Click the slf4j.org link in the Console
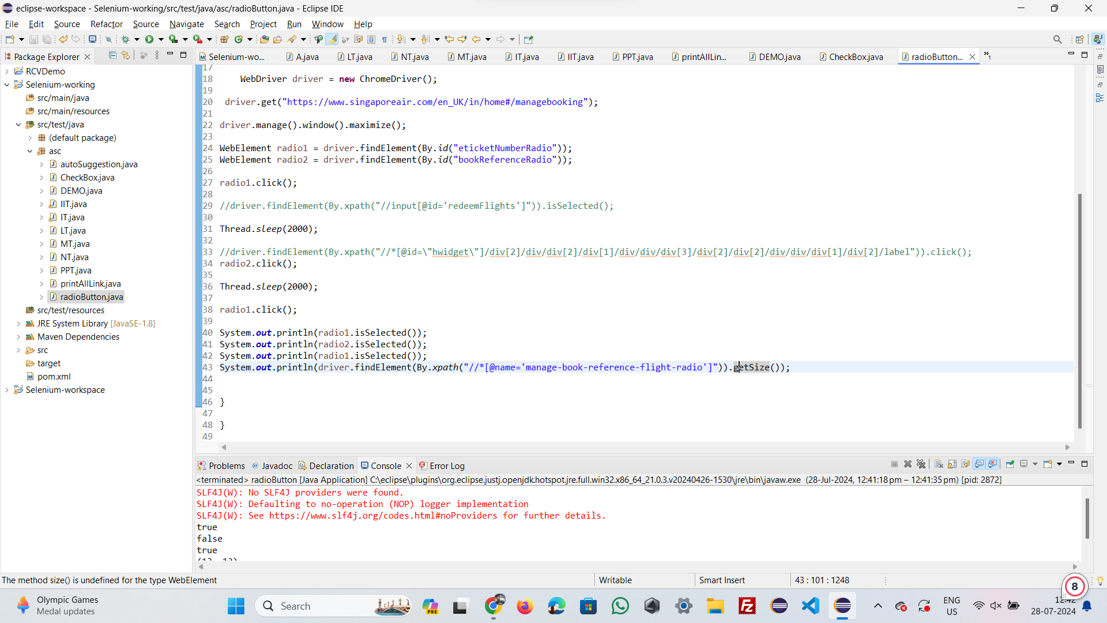Viewport: 1107px width, 623px height. (383, 516)
